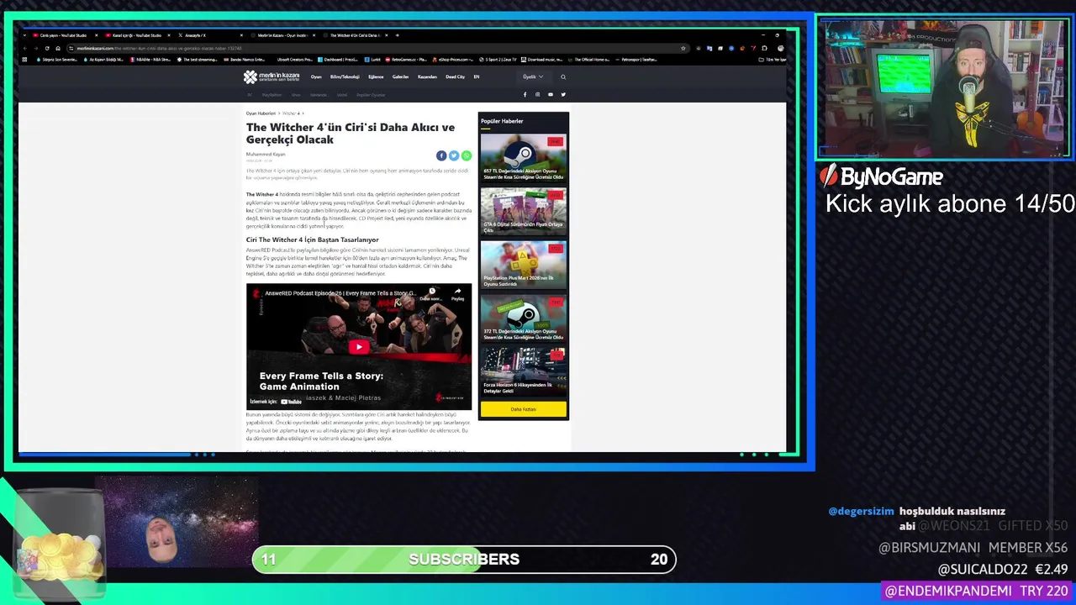Open site's YouTube channel from header icons
Viewport: 1076px width, 605px height.
[x=551, y=95]
